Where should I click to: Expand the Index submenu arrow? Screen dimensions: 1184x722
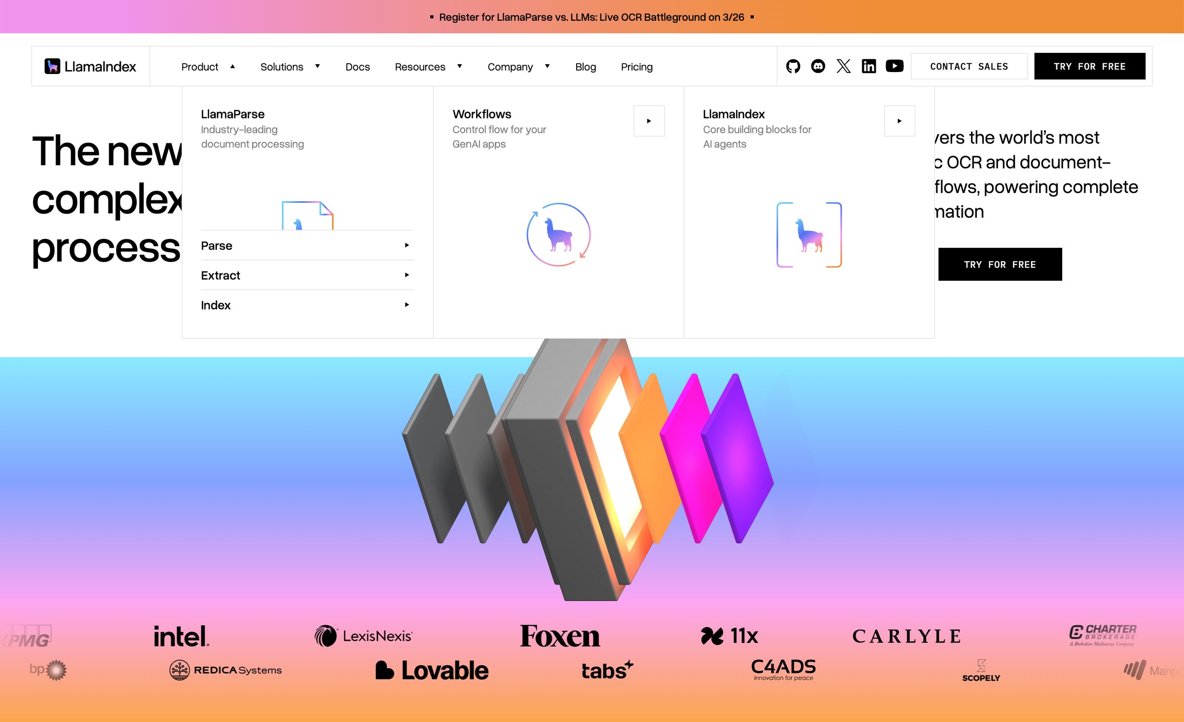407,305
